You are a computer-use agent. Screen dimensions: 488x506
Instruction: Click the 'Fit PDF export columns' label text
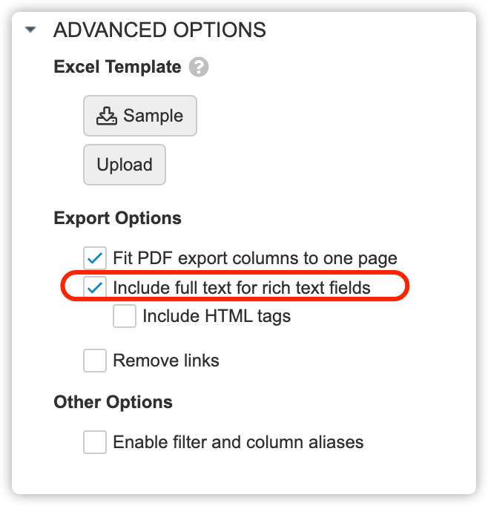point(255,258)
